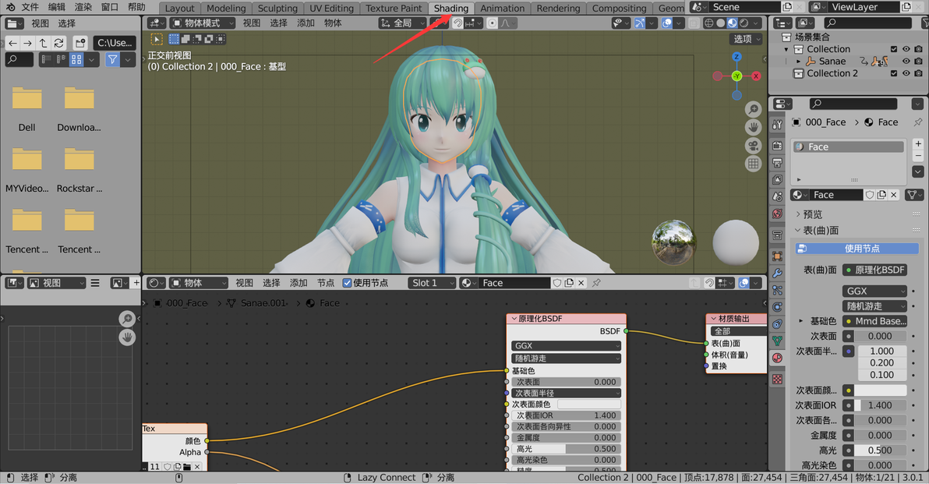The width and height of the screenshot is (929, 484).
Task: Go forward in file browser
Action: click(28, 43)
